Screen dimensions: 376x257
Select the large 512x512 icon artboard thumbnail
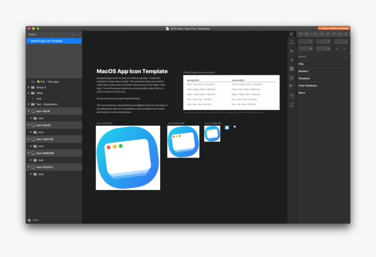(128, 158)
